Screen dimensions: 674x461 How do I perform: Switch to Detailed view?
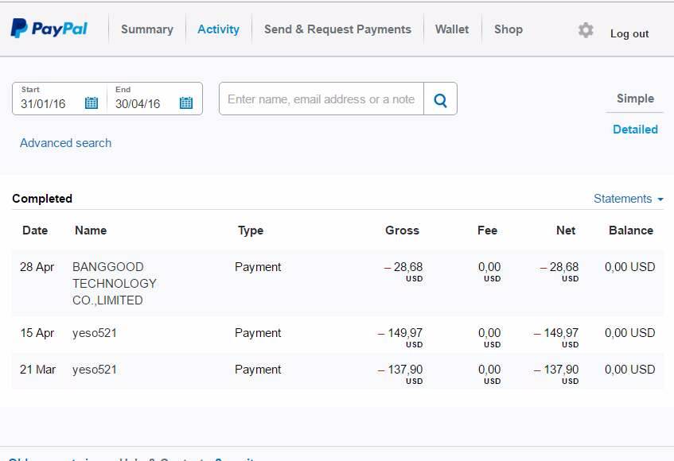pyautogui.click(x=635, y=129)
